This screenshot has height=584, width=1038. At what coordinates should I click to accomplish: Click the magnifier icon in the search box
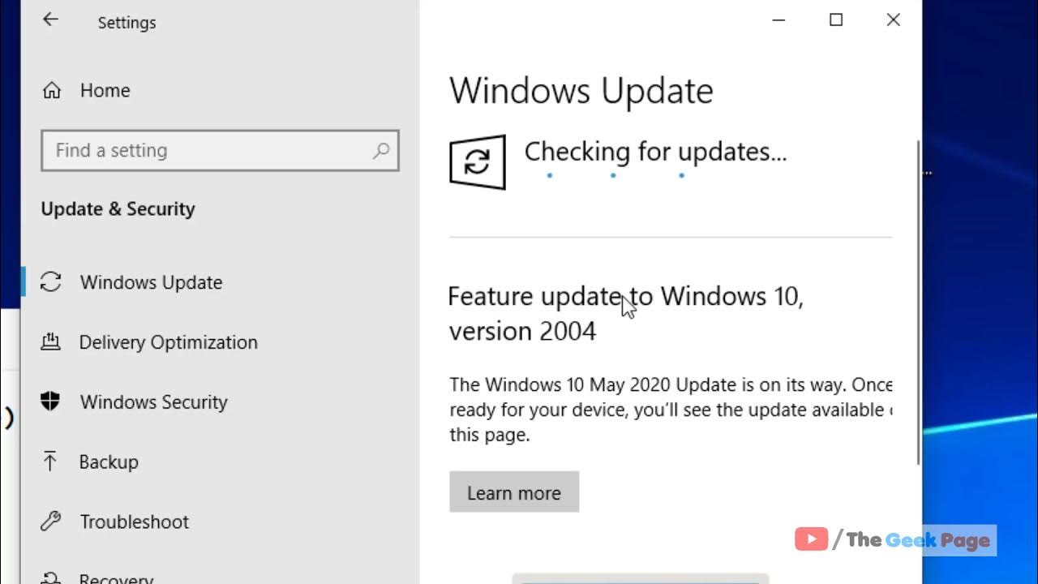[381, 150]
